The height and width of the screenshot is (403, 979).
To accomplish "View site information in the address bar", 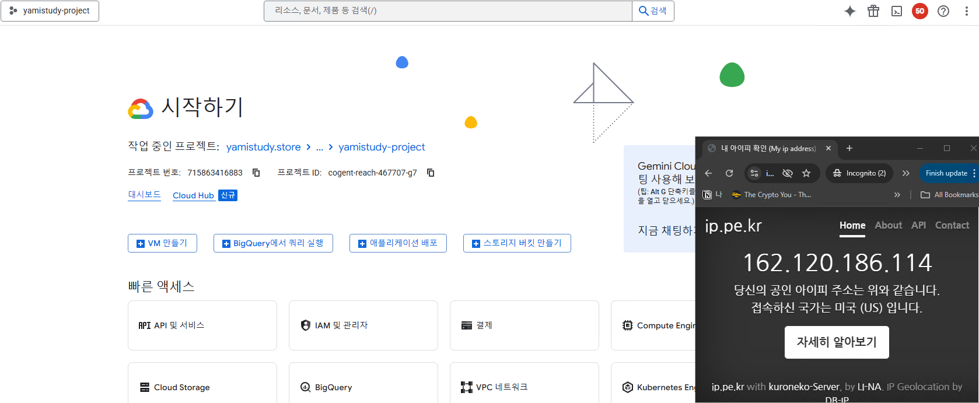I will pos(754,173).
